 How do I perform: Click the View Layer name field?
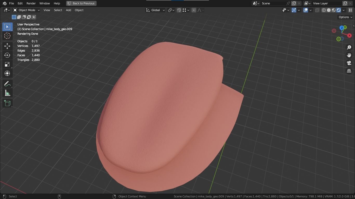327,3
